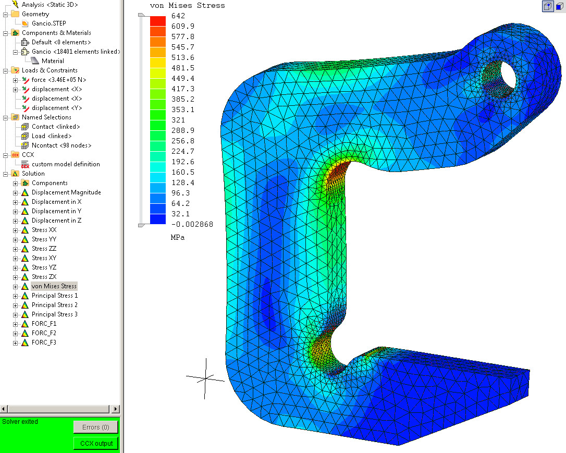Expand the Stress YY node

15,240
